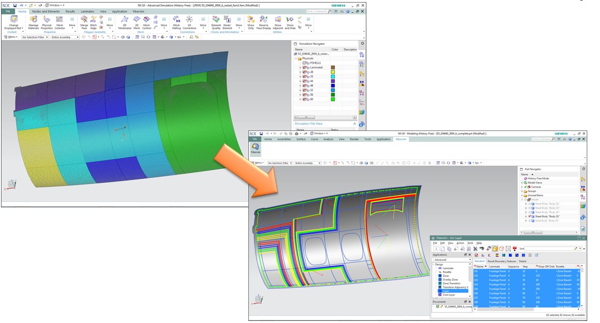Select the 1D Connection tool
The width and height of the screenshot is (600, 323).
[x=189, y=22]
